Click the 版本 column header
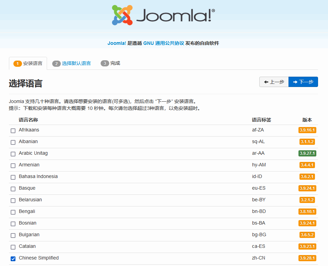328x266 pixels. pyautogui.click(x=307, y=120)
